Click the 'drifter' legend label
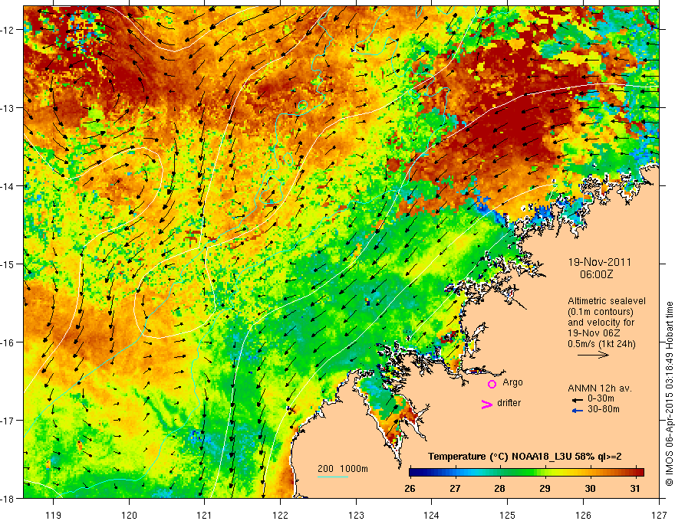Screen dimensions: 675x521 tap(509, 403)
